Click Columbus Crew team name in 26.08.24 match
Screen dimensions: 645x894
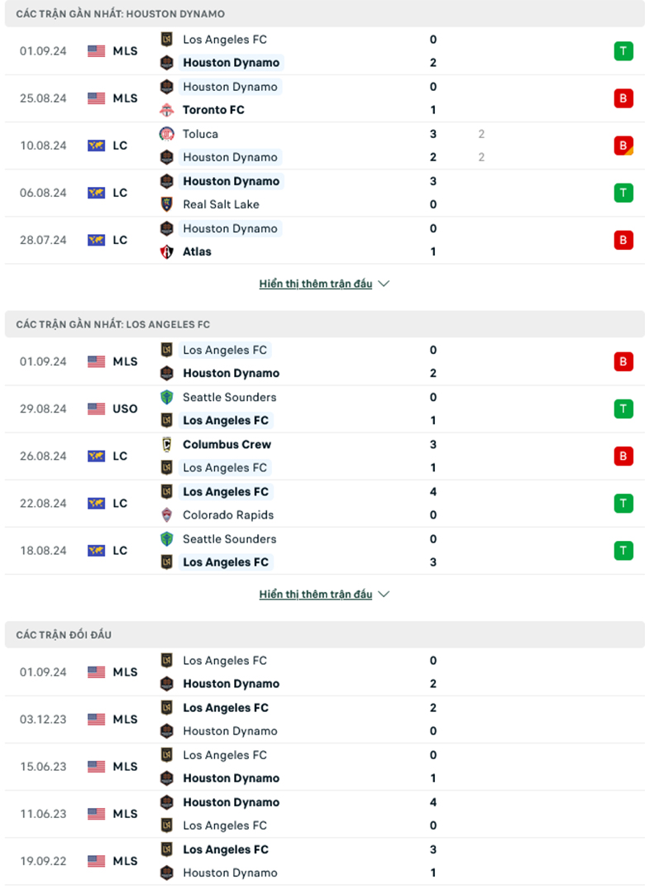pyautogui.click(x=227, y=444)
